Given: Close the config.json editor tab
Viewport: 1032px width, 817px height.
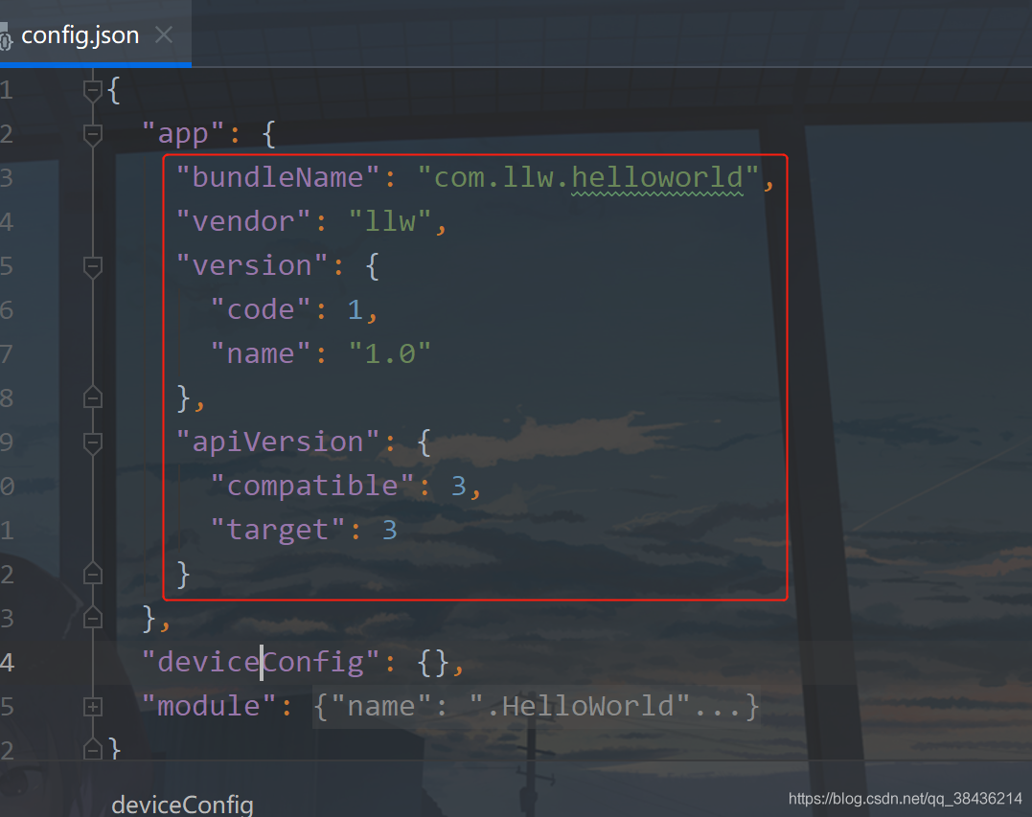Looking at the screenshot, I should tap(164, 34).
